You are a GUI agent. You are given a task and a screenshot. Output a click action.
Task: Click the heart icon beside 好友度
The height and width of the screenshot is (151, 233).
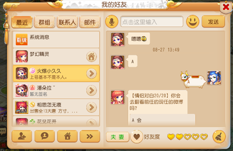pos(137,137)
